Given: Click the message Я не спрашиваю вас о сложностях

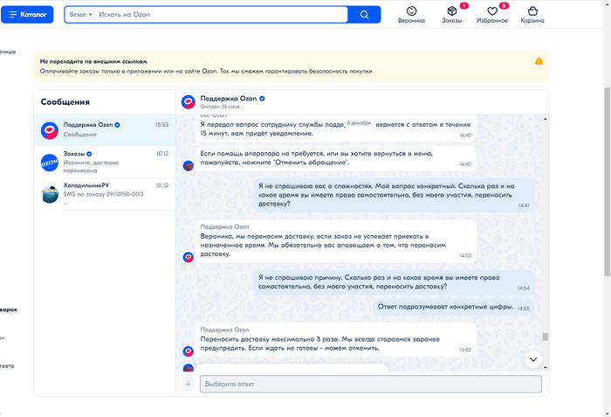Looking at the screenshot, I should [x=394, y=195].
